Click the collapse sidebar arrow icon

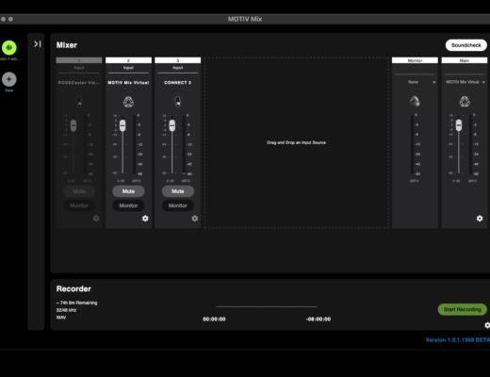click(38, 43)
